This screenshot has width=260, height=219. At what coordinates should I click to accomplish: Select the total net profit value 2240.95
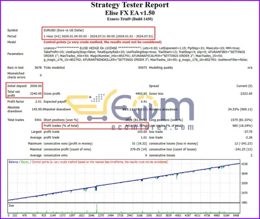pyautogui.click(x=36, y=93)
